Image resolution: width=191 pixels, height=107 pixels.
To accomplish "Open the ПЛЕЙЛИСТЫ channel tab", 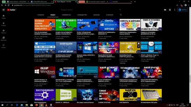I will click(x=66, y=15).
